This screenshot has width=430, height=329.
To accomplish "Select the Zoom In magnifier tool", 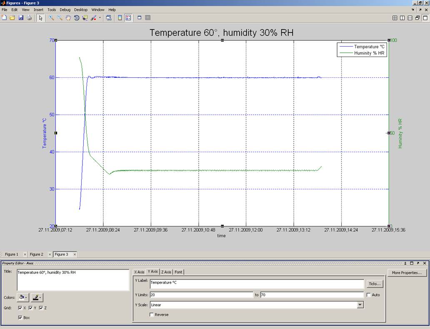I will click(51, 18).
